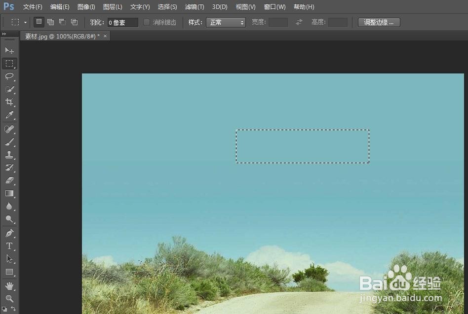Swap foreground and background colors
This screenshot has width=468, height=314.
(x=13, y=309)
